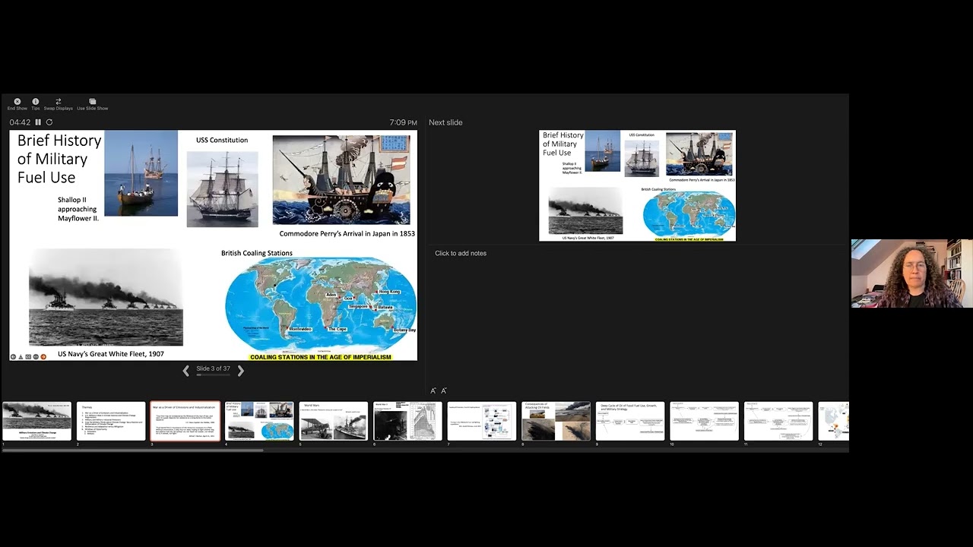The height and width of the screenshot is (547, 973).
Task: Advance to the next slide with the right chevron
Action: pos(240,371)
